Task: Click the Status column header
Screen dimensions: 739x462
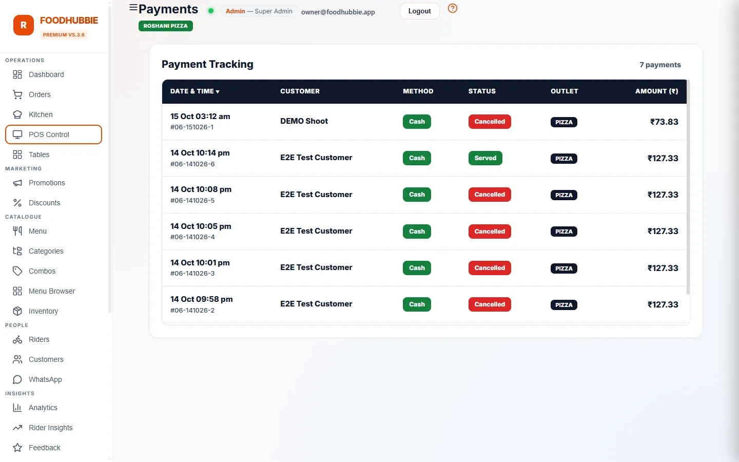Action: pyautogui.click(x=482, y=91)
